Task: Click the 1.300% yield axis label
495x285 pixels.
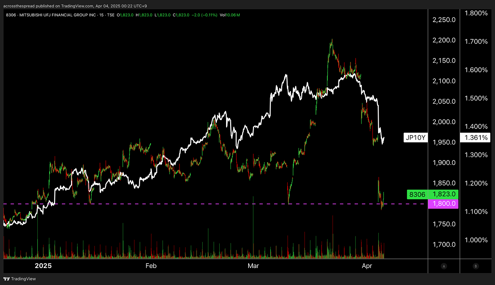Action: (476, 155)
